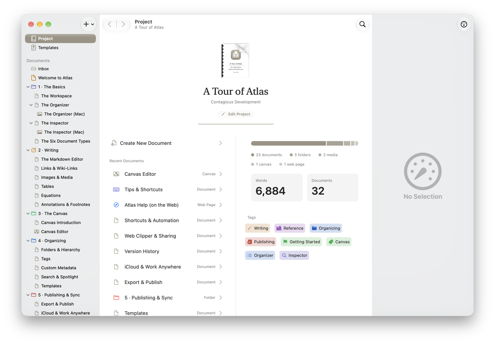This screenshot has height=344, width=495.
Task: Toggle the inspector info icon
Action: [464, 24]
